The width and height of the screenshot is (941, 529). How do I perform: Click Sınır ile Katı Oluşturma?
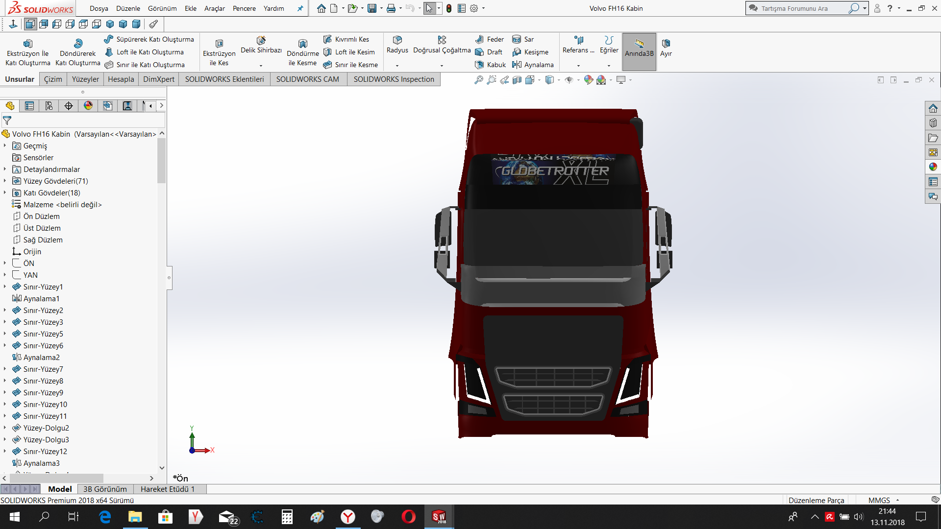[145, 65]
